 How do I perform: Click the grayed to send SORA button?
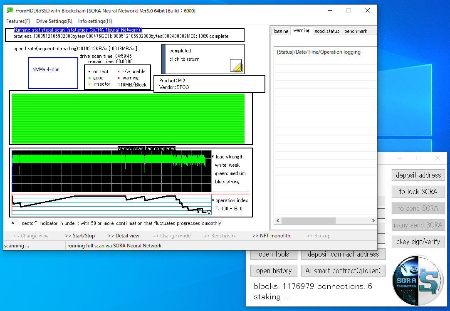[418, 208]
